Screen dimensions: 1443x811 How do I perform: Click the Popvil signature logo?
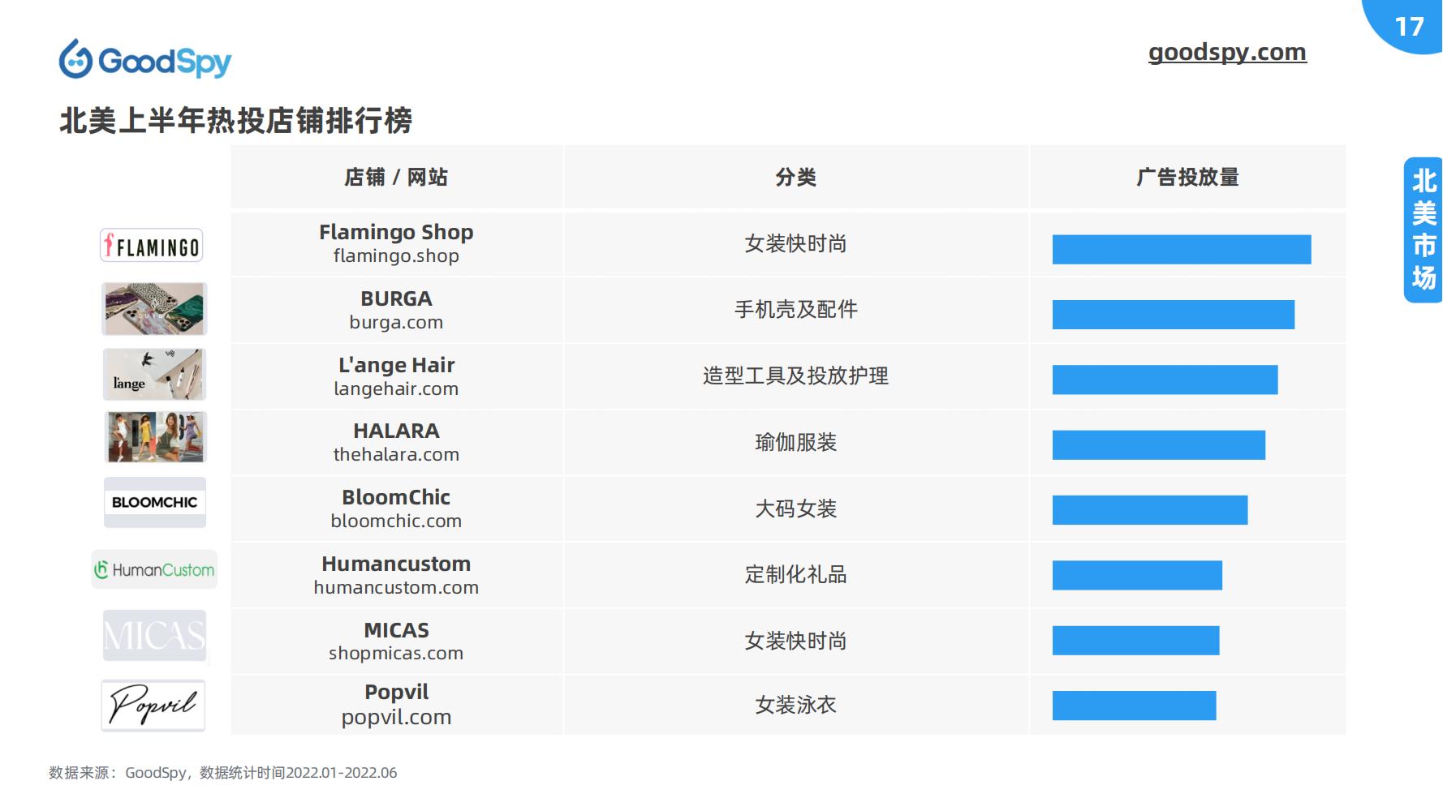[x=153, y=705]
